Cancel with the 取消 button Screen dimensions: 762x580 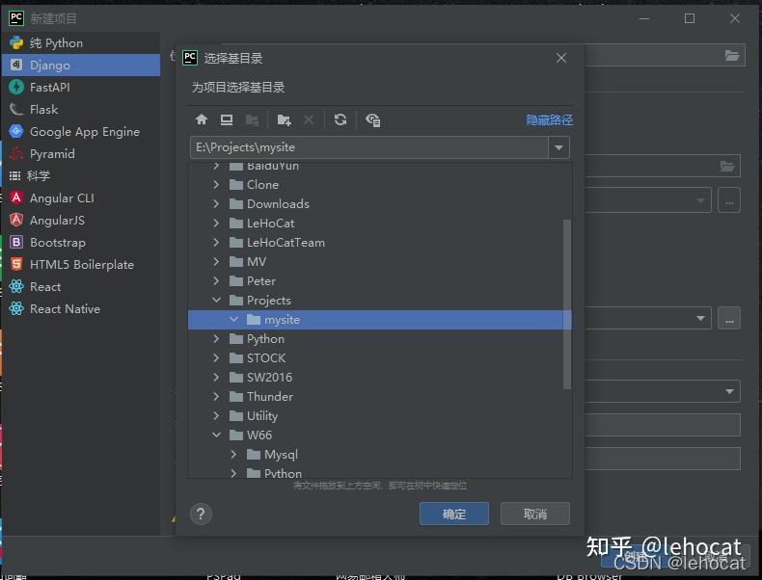pos(535,514)
